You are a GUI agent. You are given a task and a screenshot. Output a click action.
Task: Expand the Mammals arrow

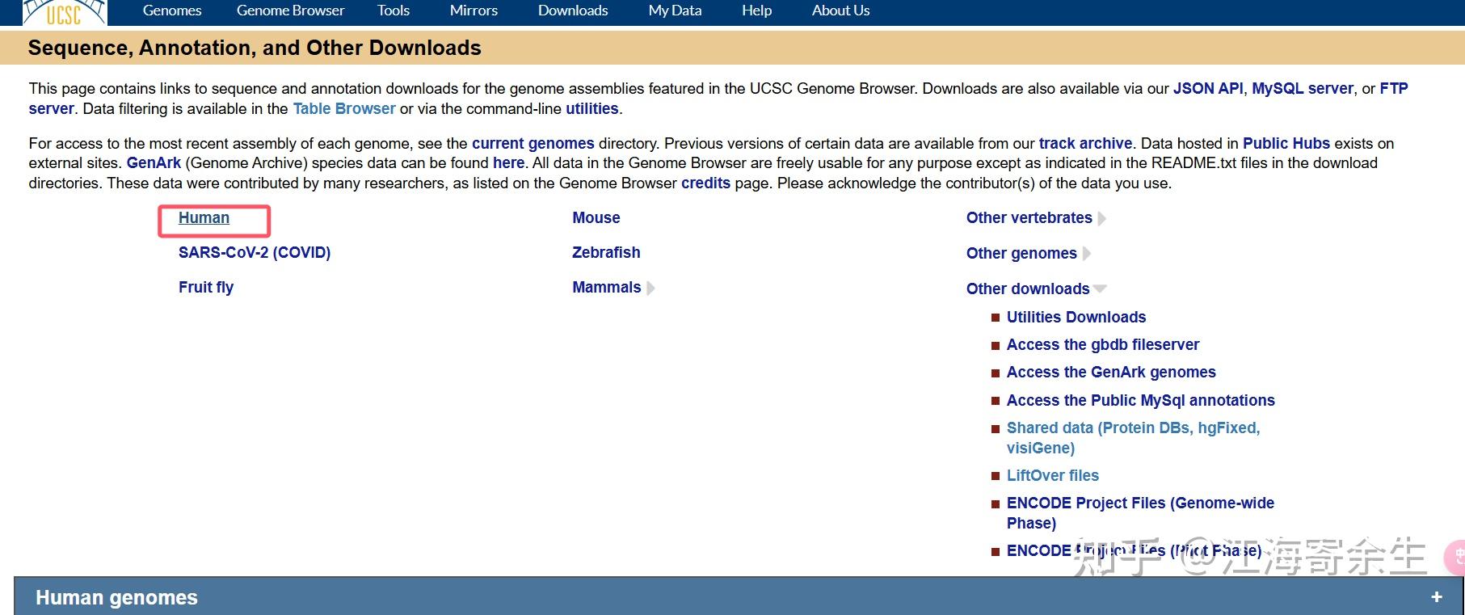click(x=650, y=288)
